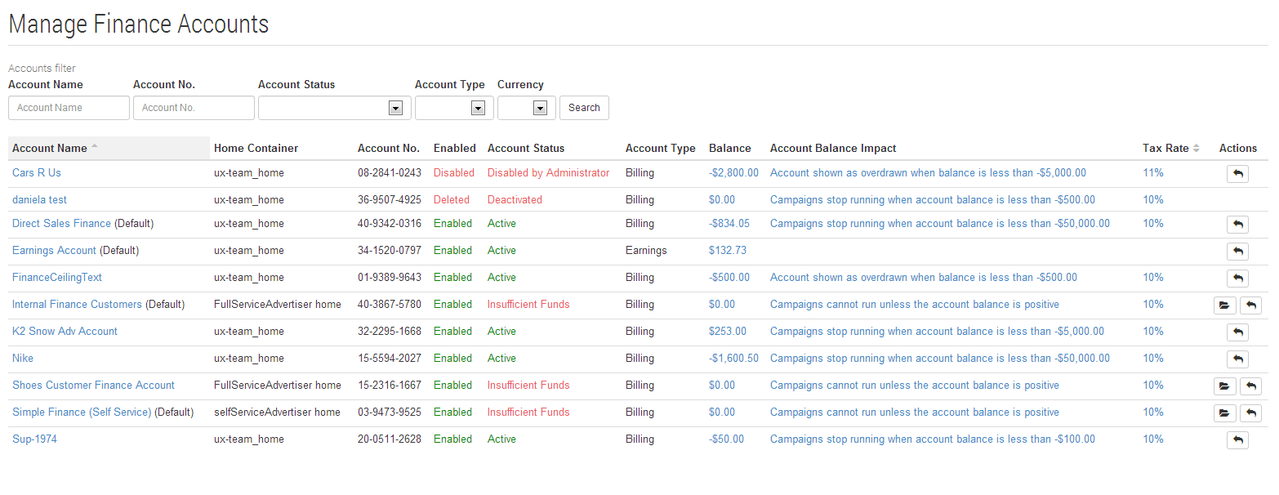This screenshot has height=495, width=1279.
Task: Click the reply arrow icon for Direct Sales Finance
Action: [1237, 224]
